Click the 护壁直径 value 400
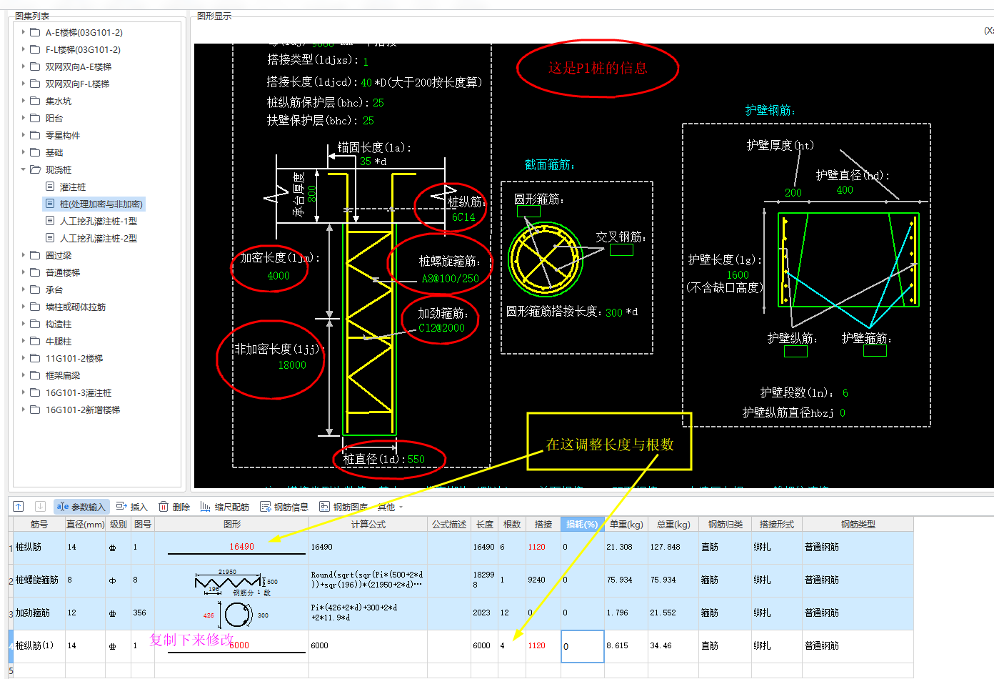 click(x=845, y=190)
